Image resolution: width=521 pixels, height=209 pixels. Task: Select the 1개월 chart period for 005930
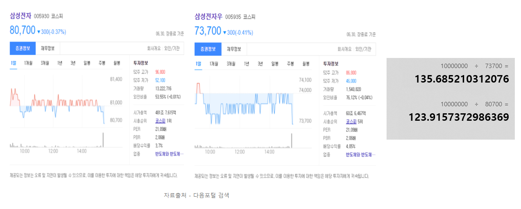pos(29,63)
